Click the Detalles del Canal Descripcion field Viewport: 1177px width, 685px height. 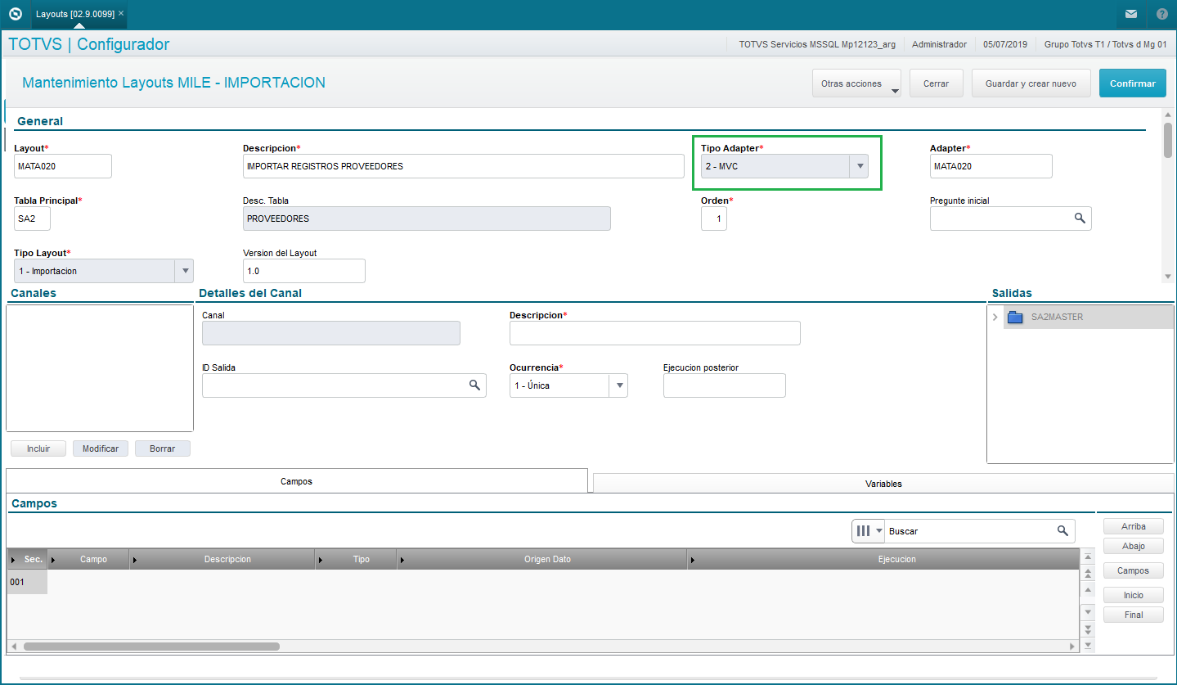coord(655,333)
